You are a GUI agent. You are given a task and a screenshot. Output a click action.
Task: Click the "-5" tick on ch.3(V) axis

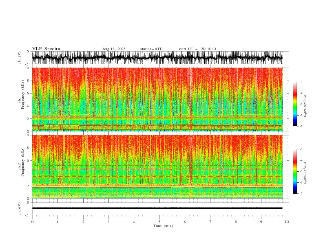[x=28, y=215]
